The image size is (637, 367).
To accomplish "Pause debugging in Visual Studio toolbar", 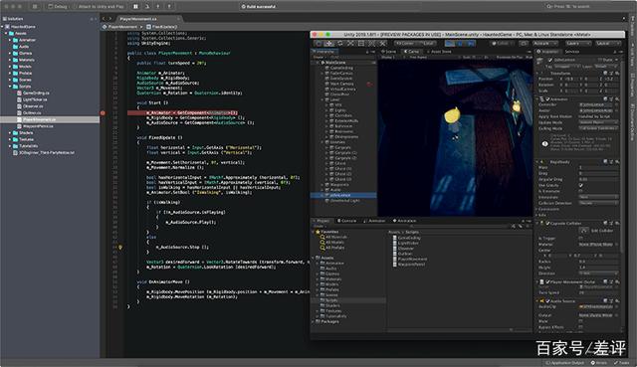I will 135,7.
